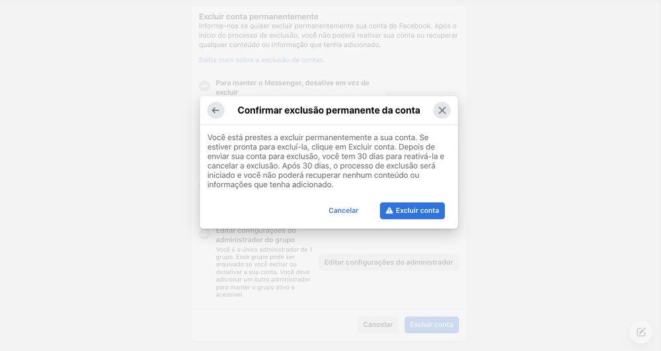The width and height of the screenshot is (661, 351).
Task: Click the dialog title Confirmar exclusão permanente
Action: 329,110
